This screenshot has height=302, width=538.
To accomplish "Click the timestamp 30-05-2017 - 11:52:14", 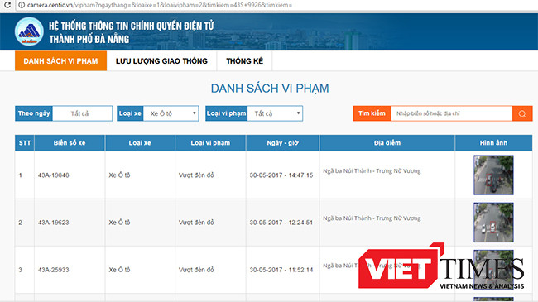I will tap(281, 270).
